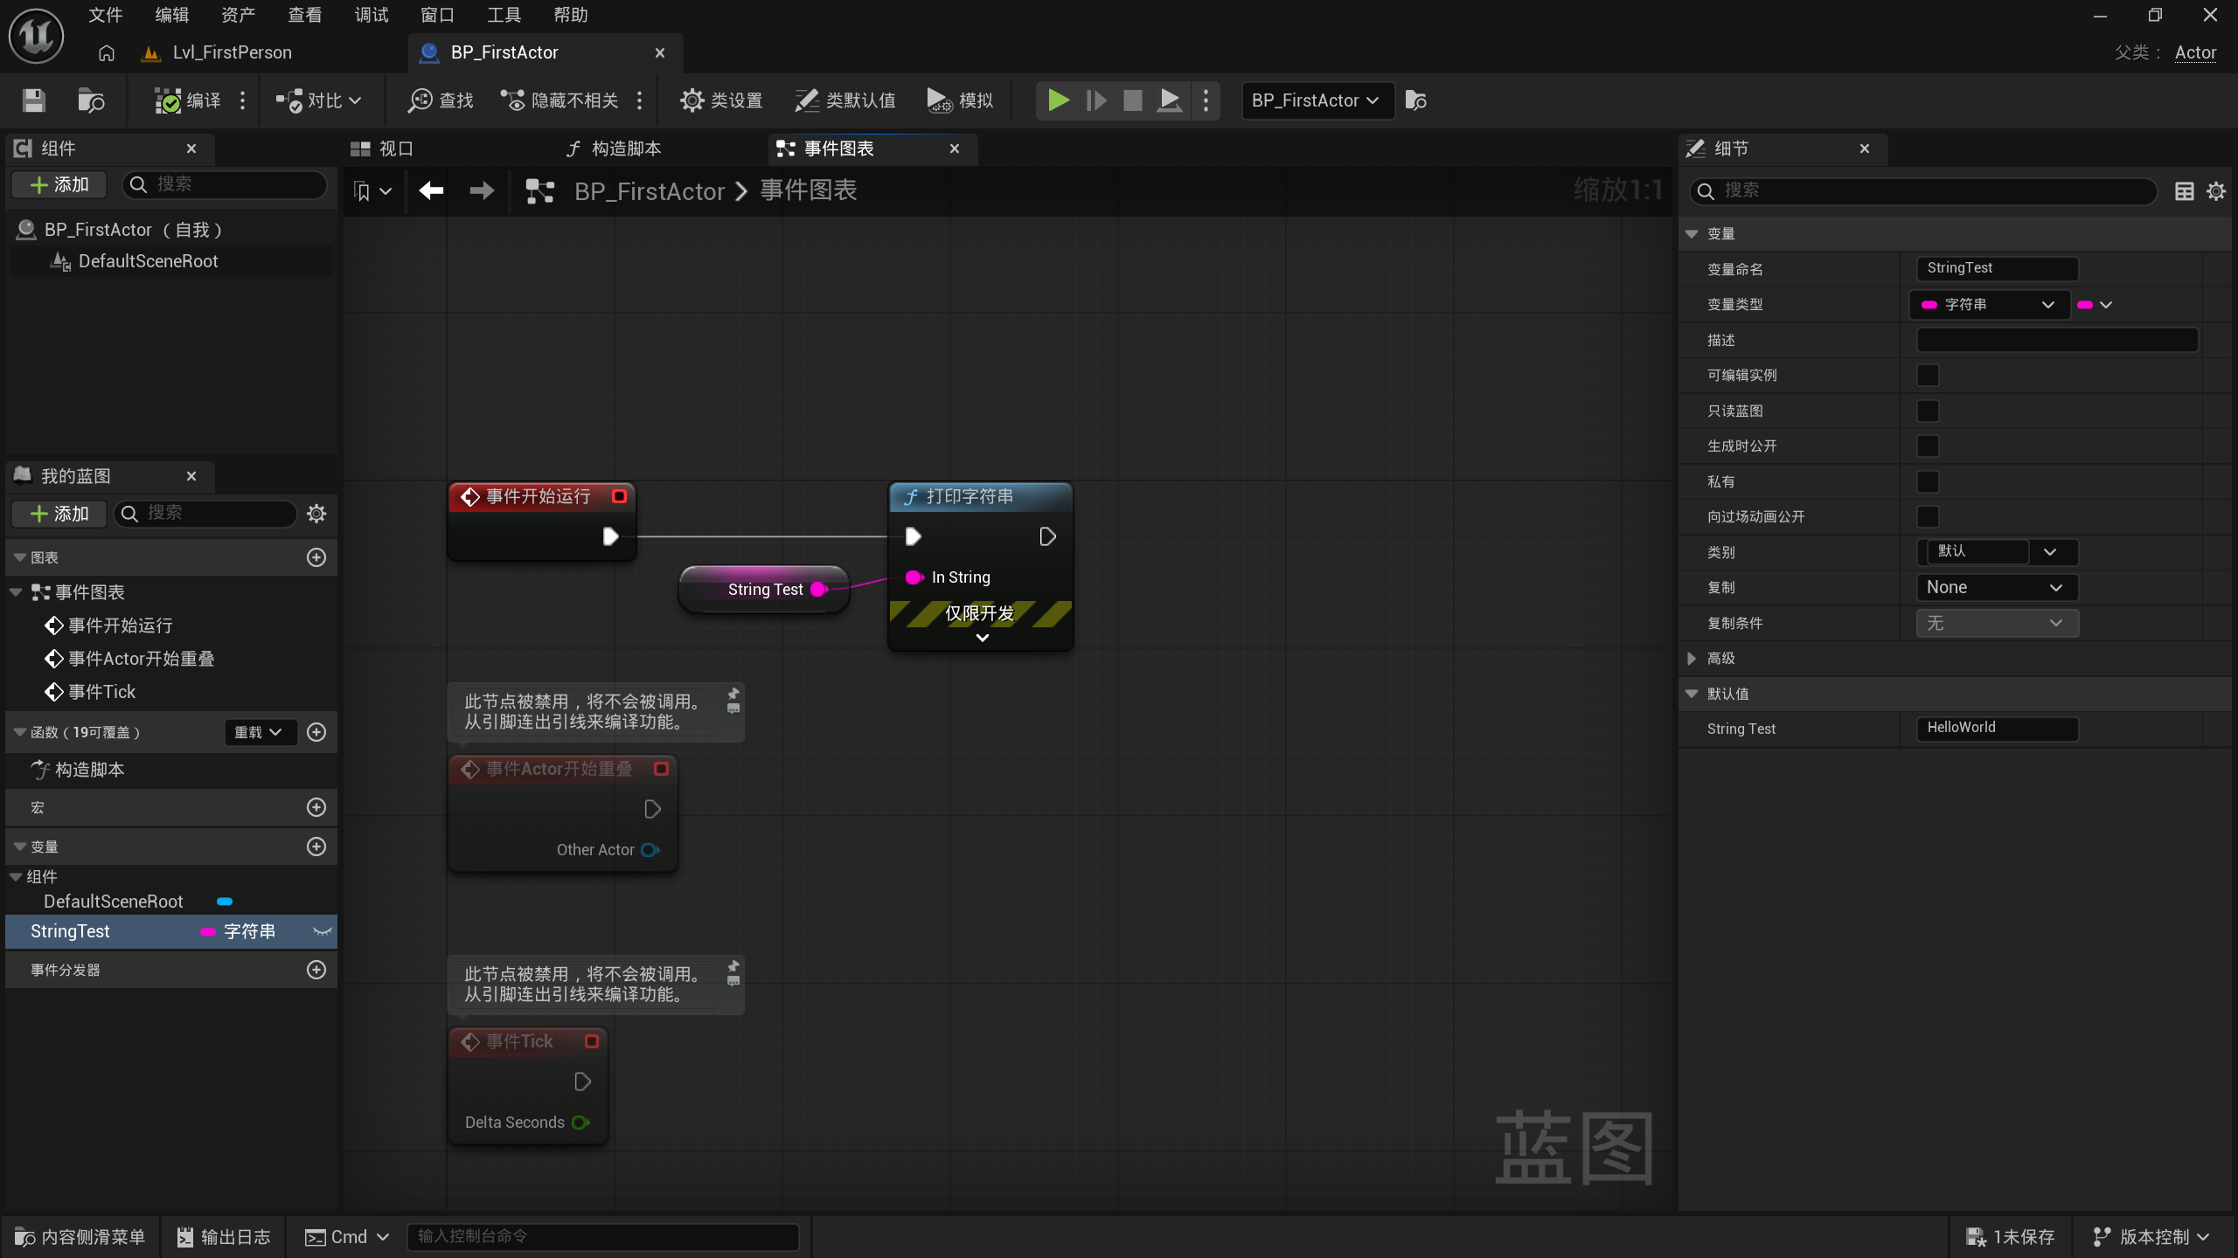Click the browse to asset icon
The height and width of the screenshot is (1258, 2238).
91,100
